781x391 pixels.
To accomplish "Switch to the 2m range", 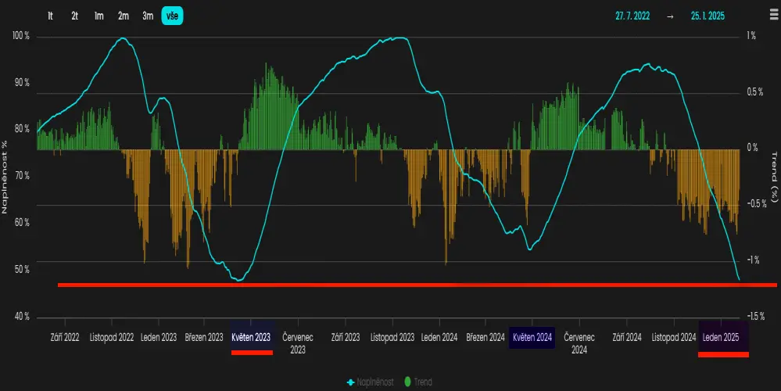I will 124,16.
